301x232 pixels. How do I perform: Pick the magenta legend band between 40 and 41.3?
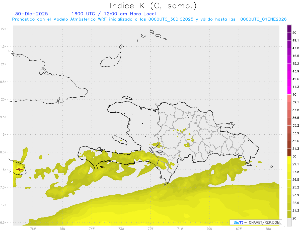click(289, 91)
